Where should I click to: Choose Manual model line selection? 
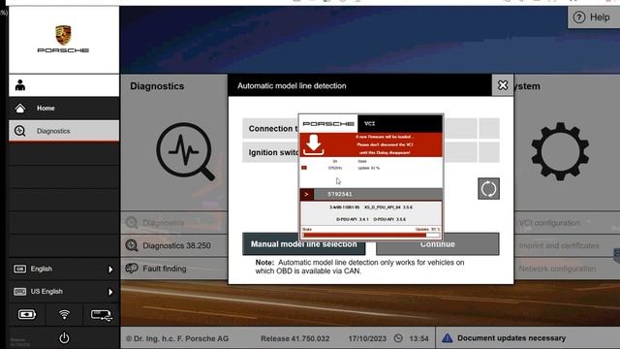coord(303,244)
